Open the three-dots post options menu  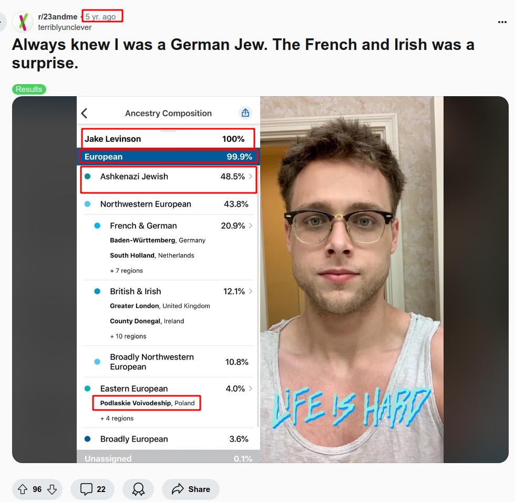[502, 22]
